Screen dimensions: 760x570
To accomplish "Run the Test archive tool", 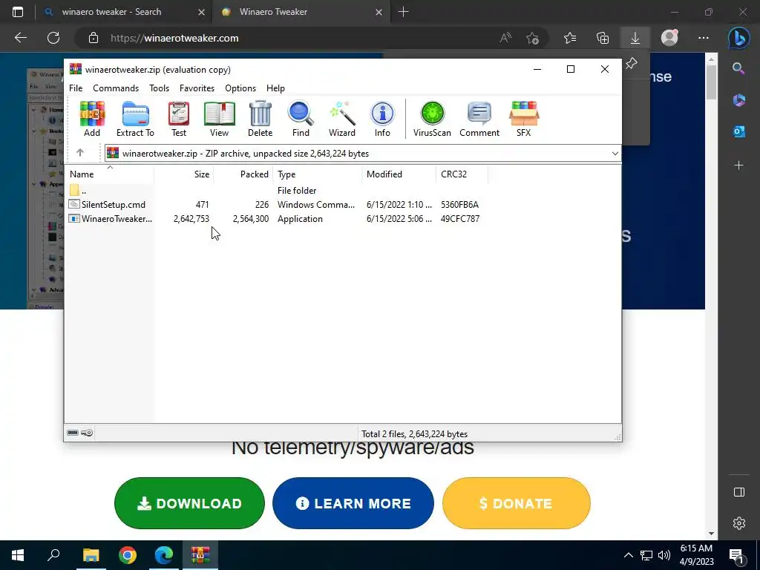I will point(179,119).
